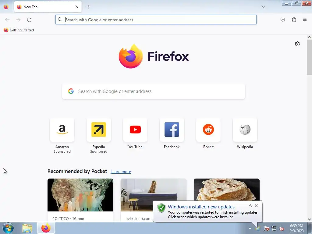This screenshot has width=312, height=234.
Task: Open notification options wrench icon
Action: (251, 206)
